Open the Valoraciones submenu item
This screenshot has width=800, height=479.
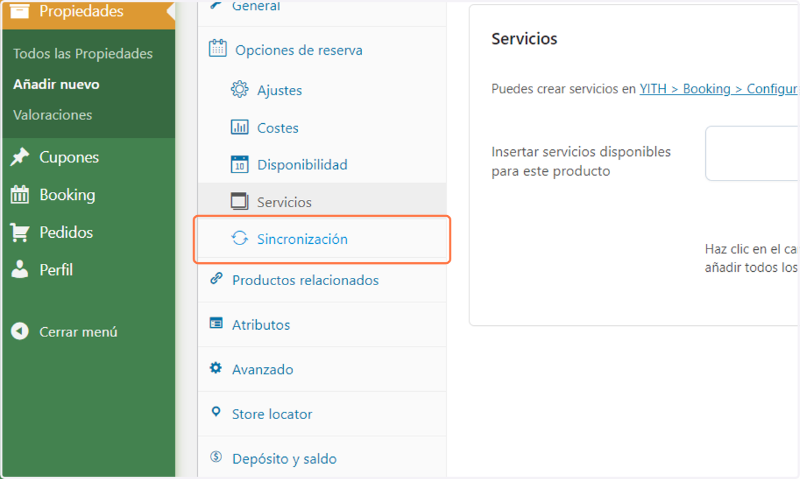click(x=53, y=115)
